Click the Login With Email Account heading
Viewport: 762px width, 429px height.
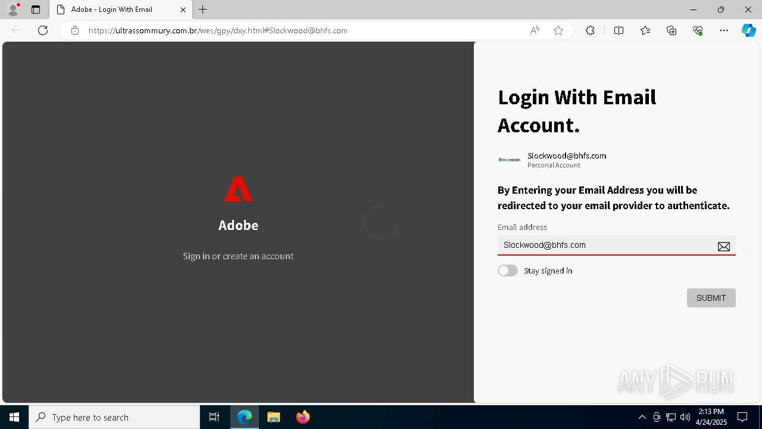tap(577, 111)
